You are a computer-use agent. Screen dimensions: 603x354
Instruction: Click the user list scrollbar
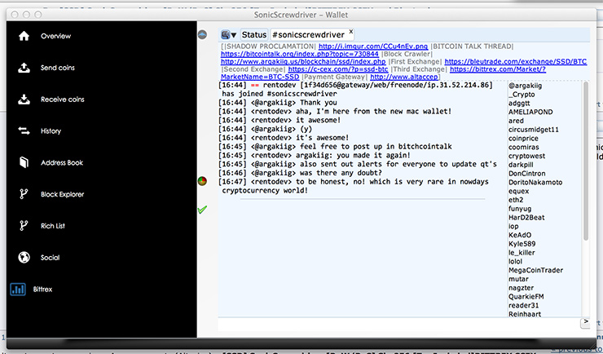586,161
